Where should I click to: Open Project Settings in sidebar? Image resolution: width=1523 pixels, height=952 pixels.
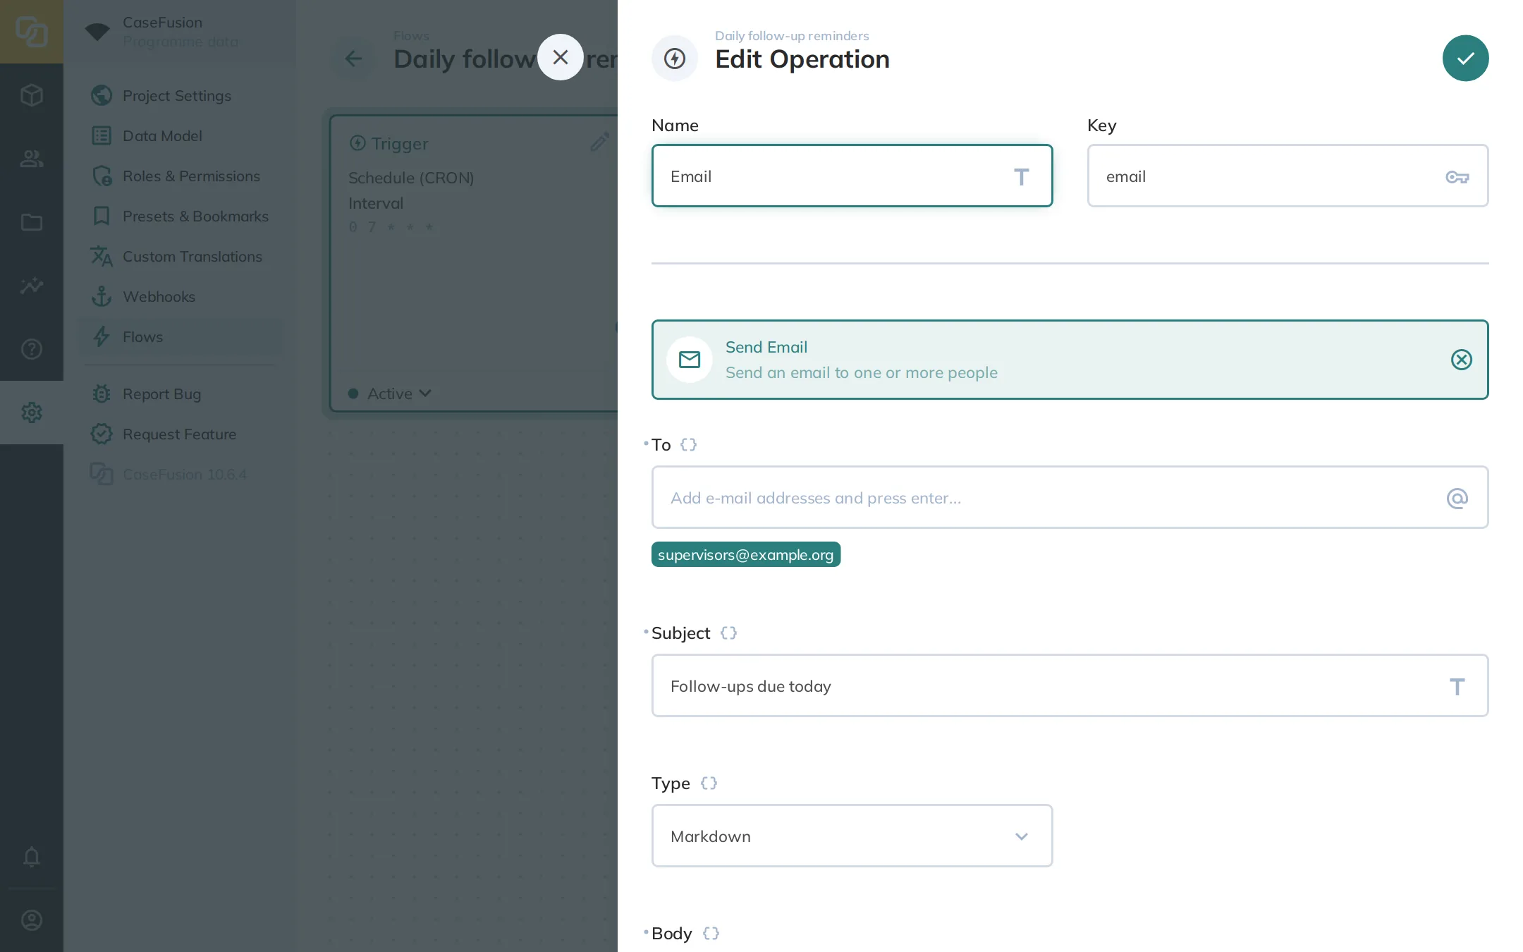click(179, 95)
